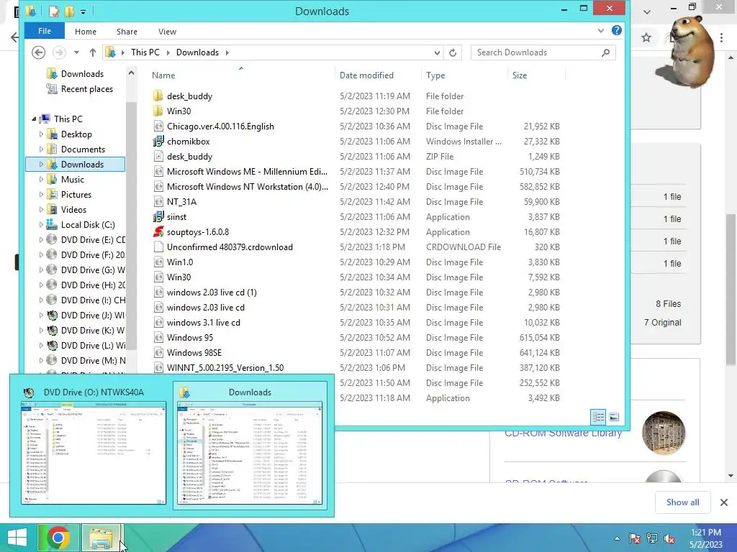
Task: Select the Windows 98SE disc image icon
Action: pos(158,352)
